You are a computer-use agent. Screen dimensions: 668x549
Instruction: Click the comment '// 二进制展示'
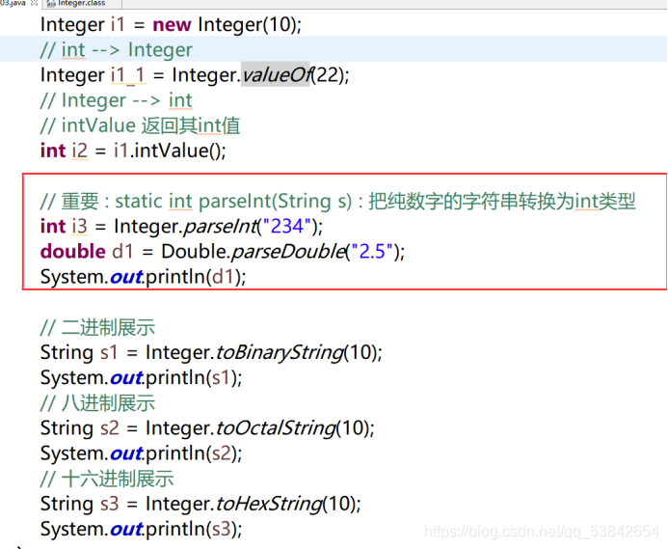(x=97, y=327)
